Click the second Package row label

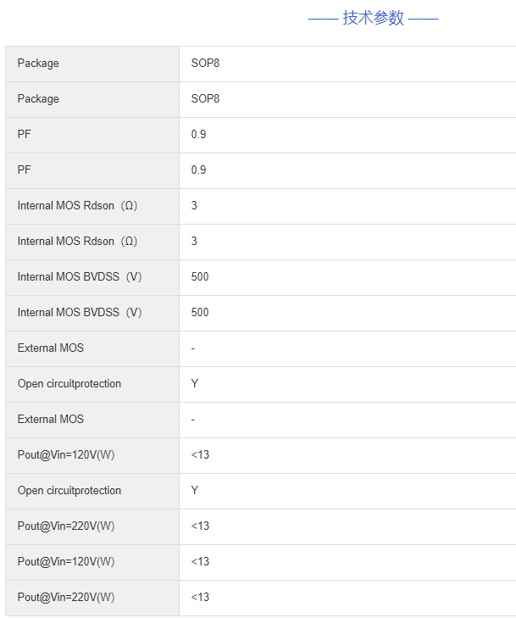[38, 99]
